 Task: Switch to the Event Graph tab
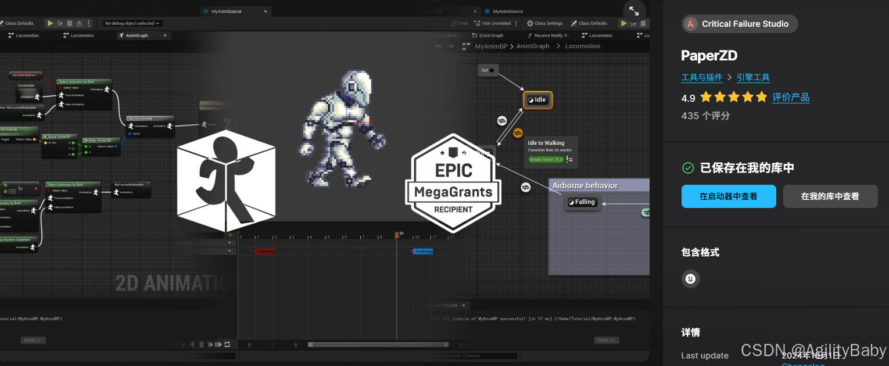(487, 35)
